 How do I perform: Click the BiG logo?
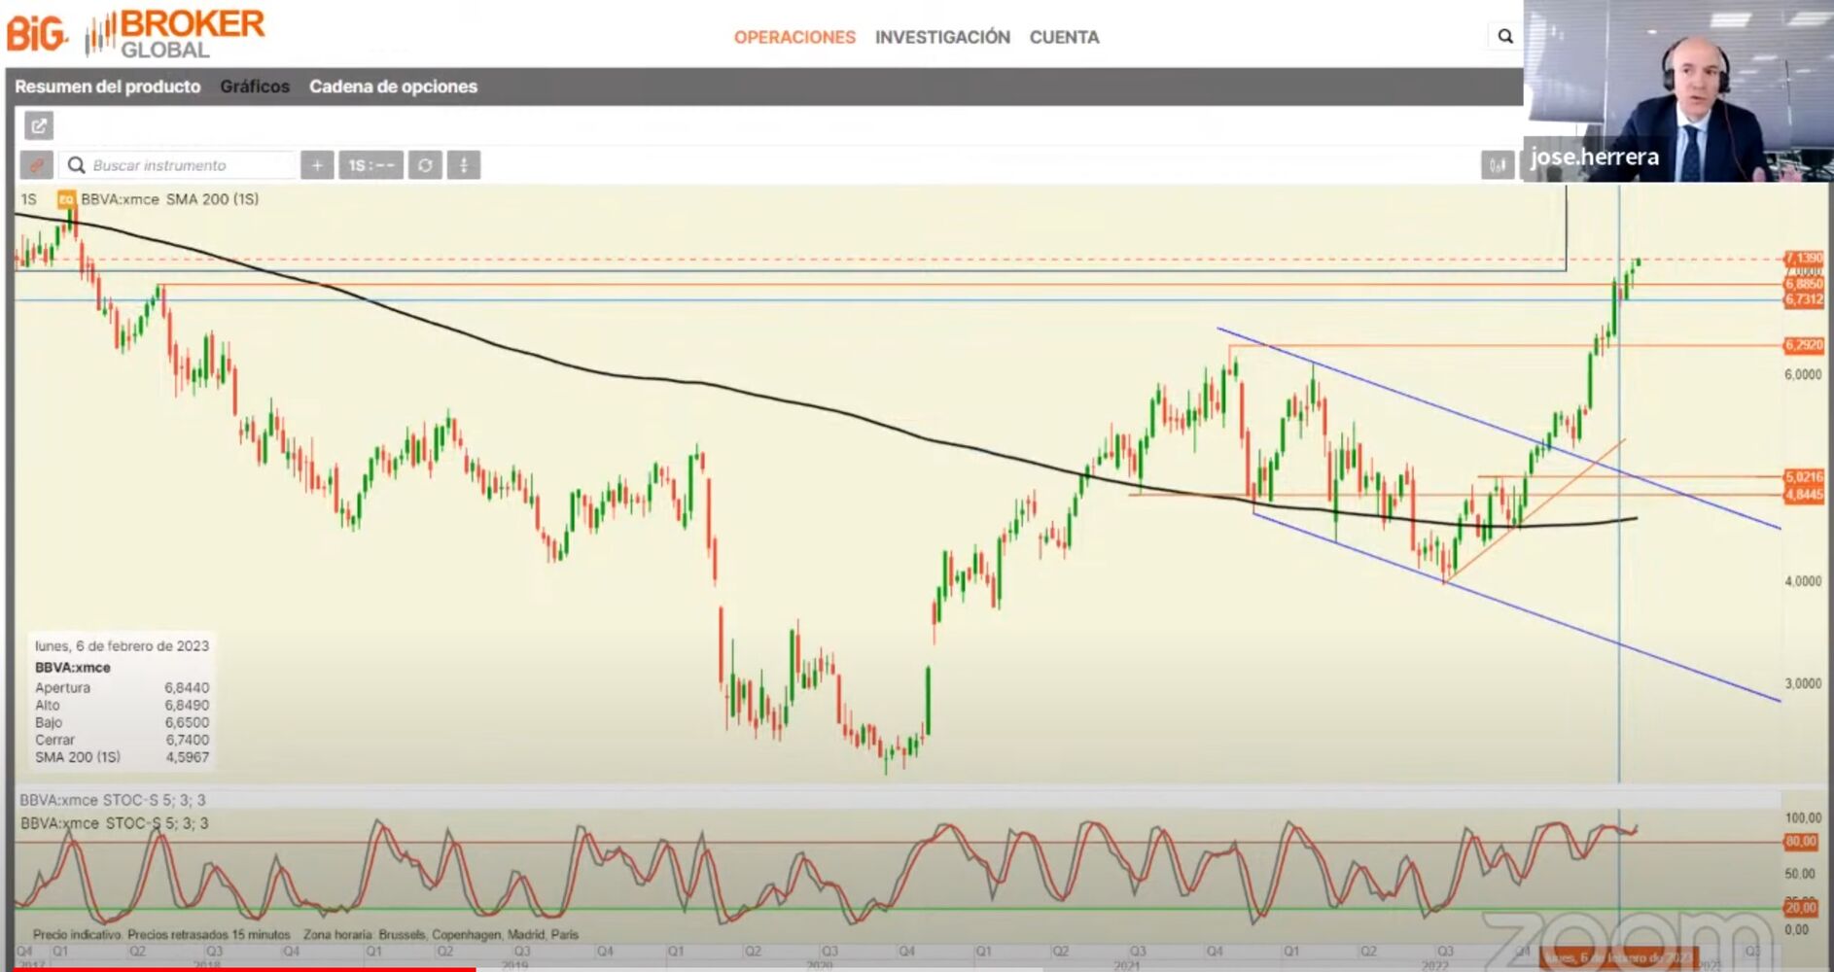pyautogui.click(x=38, y=34)
